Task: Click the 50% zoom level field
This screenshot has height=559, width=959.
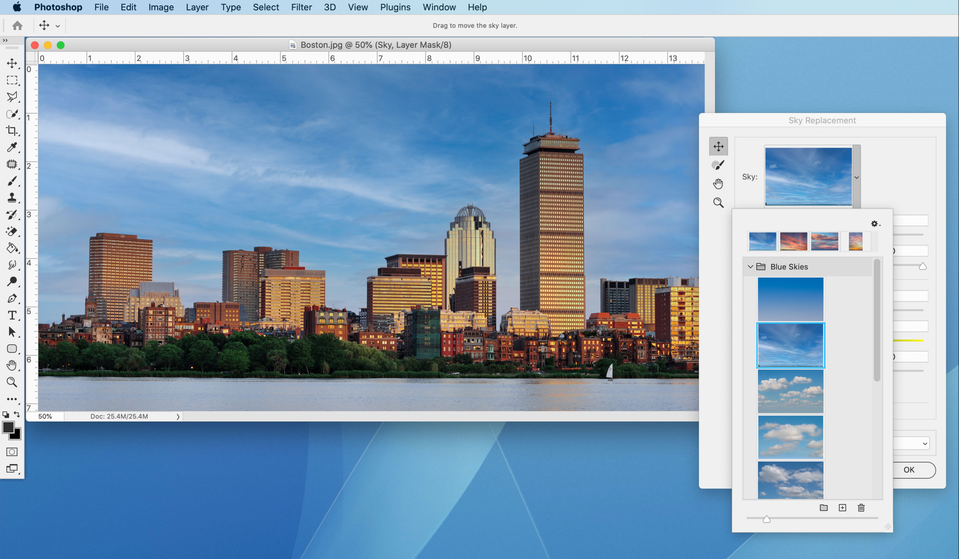Action: (45, 417)
